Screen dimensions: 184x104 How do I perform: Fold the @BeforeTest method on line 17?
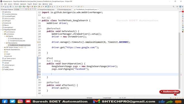[41, 29]
